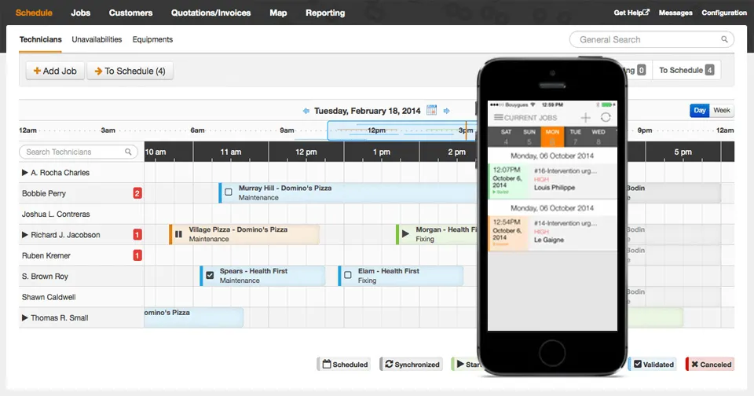Expand Richard J. Jacobson technician row
The image size is (754, 396).
(x=24, y=234)
